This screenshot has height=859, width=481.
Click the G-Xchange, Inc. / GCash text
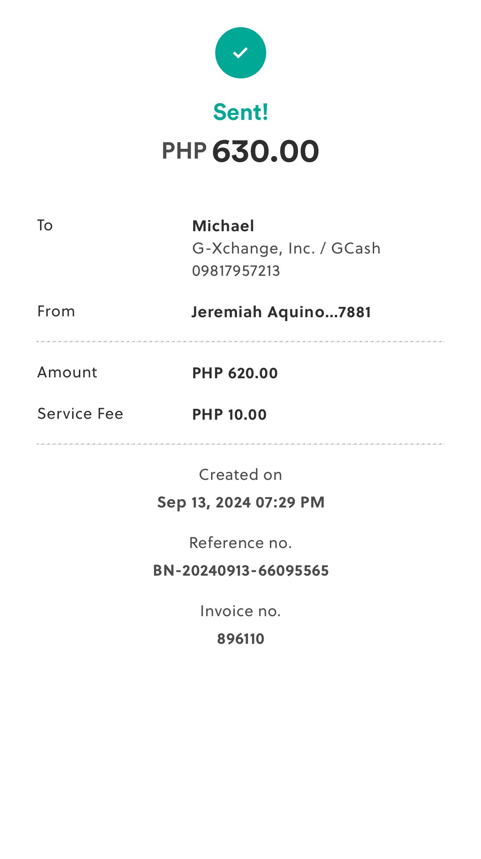(286, 249)
